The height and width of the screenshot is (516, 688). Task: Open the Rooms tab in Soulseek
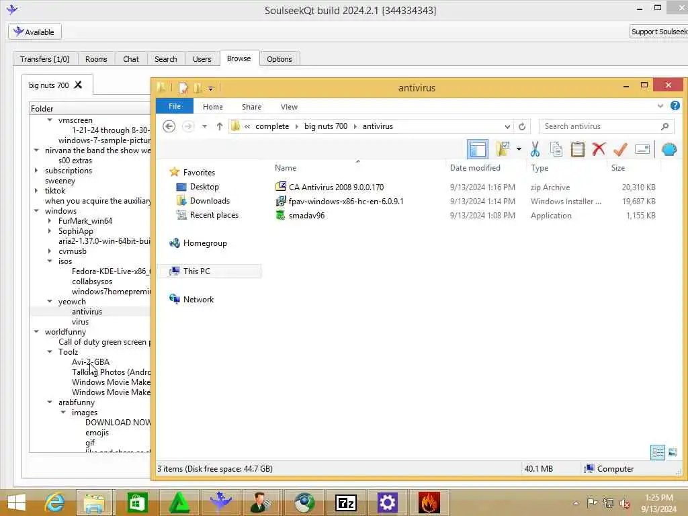coord(96,59)
